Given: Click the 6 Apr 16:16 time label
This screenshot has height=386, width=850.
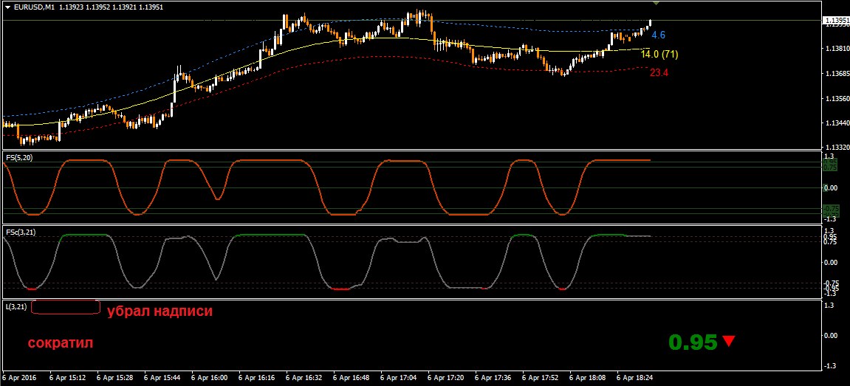Looking at the screenshot, I should tap(257, 377).
